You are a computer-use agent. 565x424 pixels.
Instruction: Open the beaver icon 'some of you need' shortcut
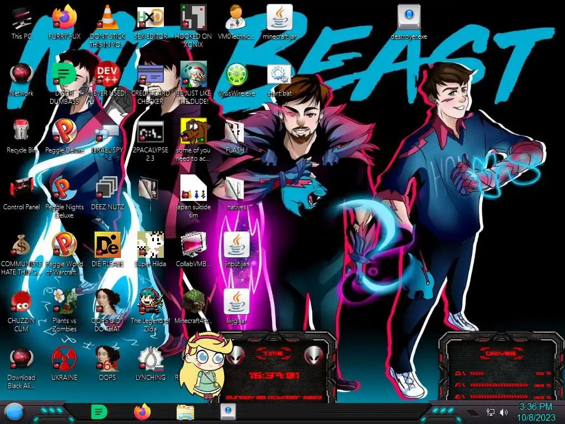pos(193,140)
